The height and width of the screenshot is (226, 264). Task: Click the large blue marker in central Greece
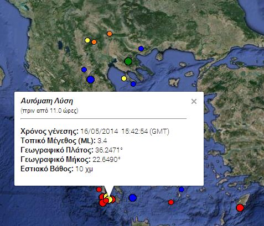pyautogui.click(x=91, y=80)
